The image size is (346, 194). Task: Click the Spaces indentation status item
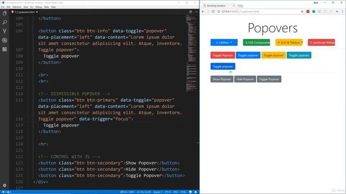157,192
